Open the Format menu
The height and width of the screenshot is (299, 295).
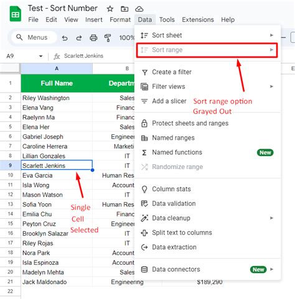point(120,20)
